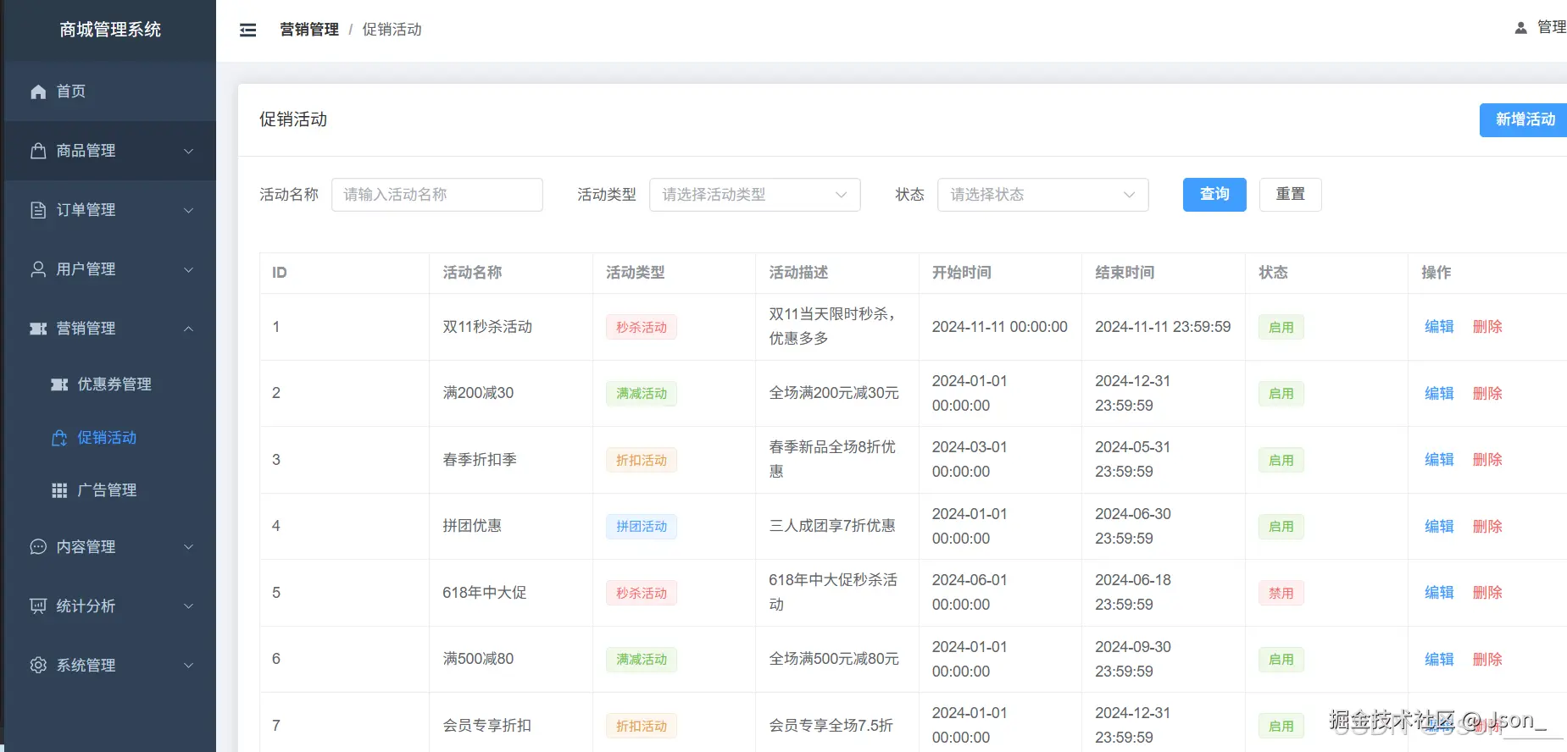Click the chart board icon for 统计分析
The image size is (1567, 752).
pyautogui.click(x=38, y=606)
